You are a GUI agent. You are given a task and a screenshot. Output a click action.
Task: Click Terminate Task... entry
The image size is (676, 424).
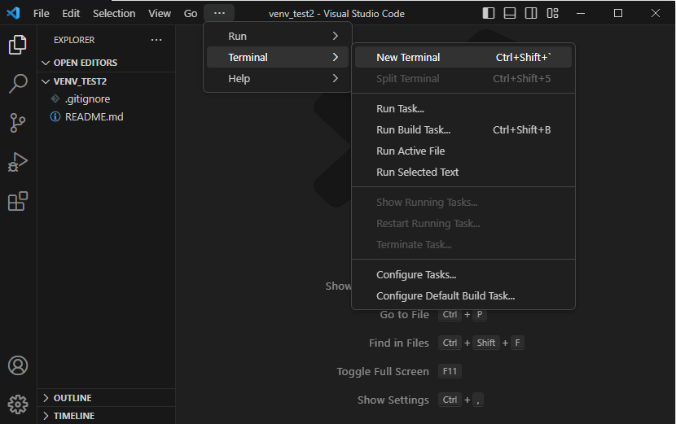point(463,244)
